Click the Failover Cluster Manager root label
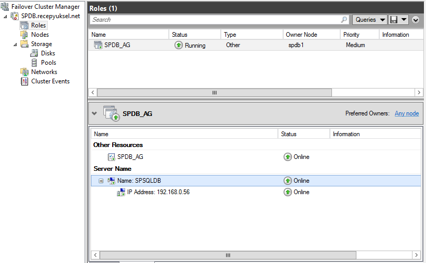Screen dimensions: 426x263 tap(45, 7)
